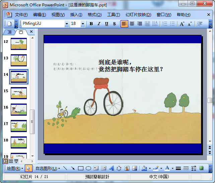Select slide 16 thumbnail
The width and height of the screenshot is (215, 183).
(x=19, y=110)
